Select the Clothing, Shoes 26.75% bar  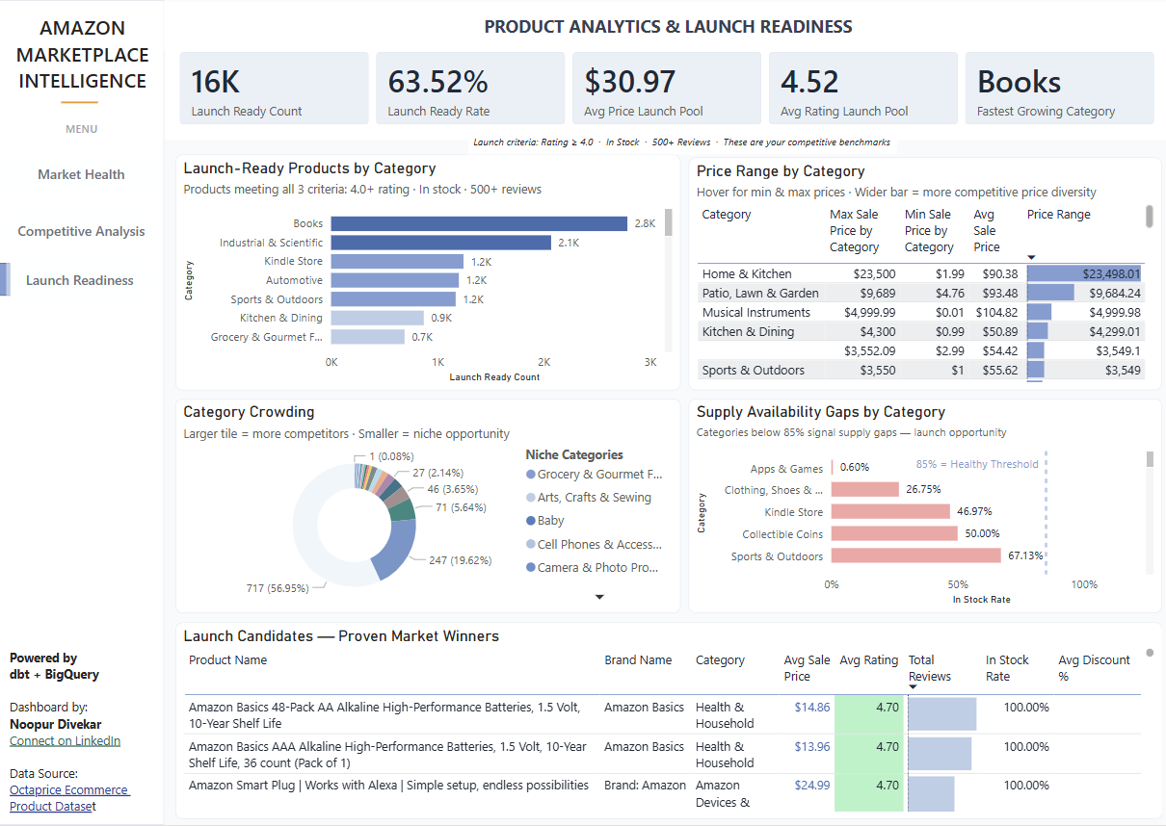tap(864, 490)
